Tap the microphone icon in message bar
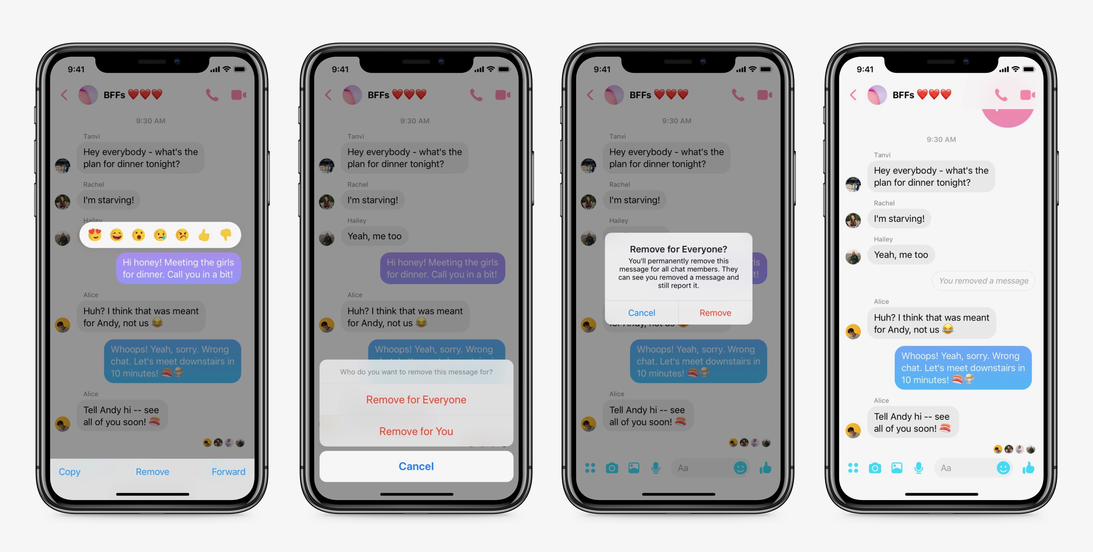 pos(919,472)
